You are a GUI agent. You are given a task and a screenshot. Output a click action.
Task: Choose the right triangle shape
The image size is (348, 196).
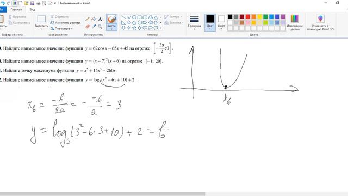click(123, 22)
